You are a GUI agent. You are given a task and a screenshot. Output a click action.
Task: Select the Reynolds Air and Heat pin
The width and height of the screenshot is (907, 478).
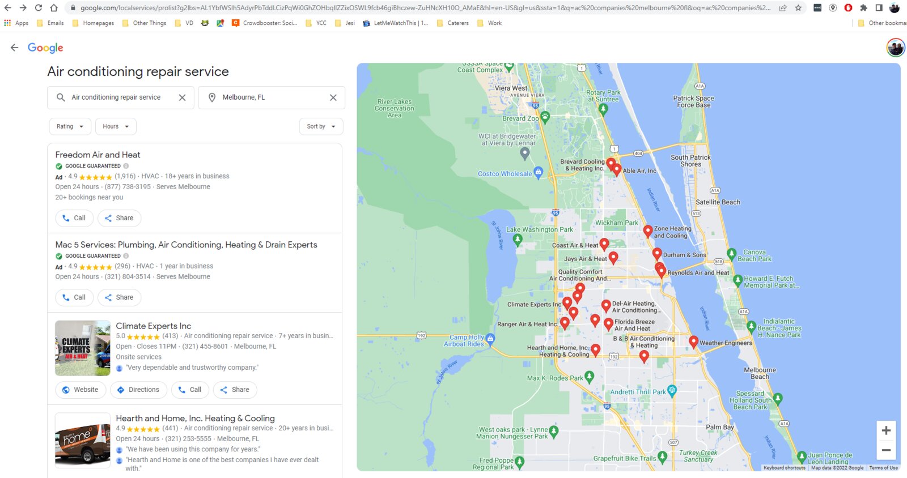pyautogui.click(x=662, y=271)
